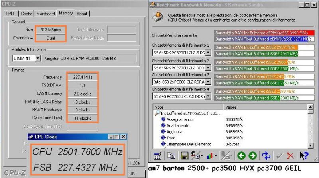Click the Frequency 227.4 MHz field
Screen dimensions: 319x178
83,77
